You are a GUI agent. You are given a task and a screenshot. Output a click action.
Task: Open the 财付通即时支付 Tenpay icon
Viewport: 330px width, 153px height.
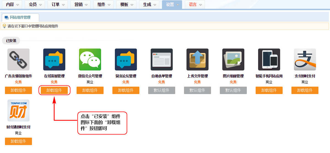(18, 110)
